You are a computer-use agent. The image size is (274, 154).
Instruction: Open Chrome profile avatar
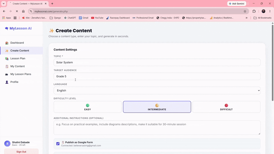coord(263,11)
